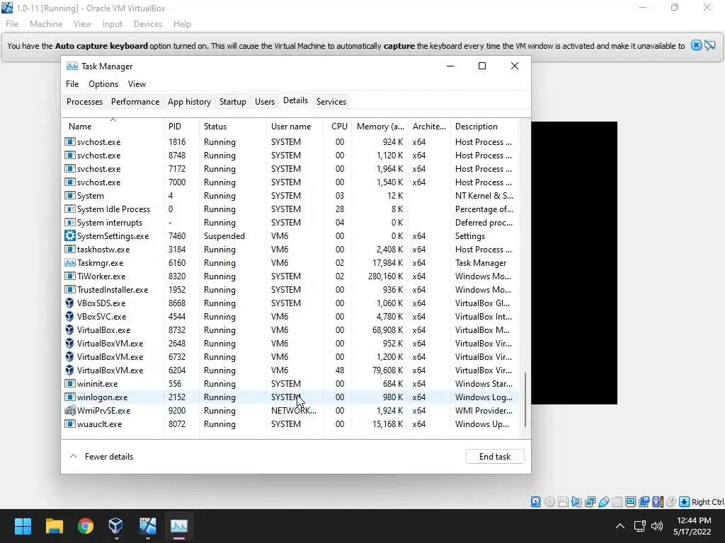Switch to the Services tab

point(331,102)
